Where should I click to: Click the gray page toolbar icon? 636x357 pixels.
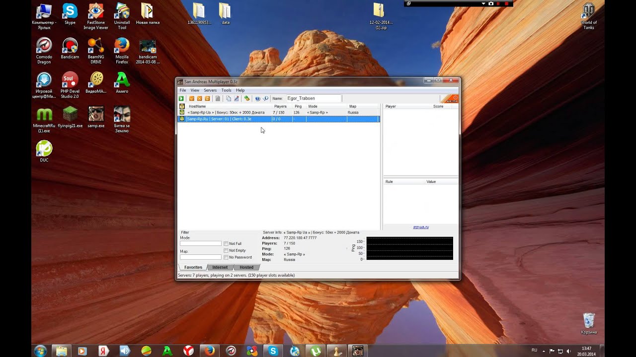click(x=218, y=99)
